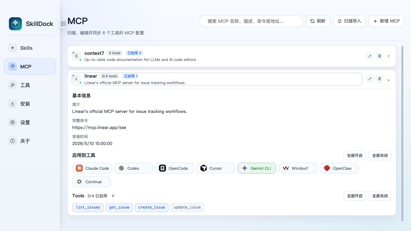This screenshot has height=231, width=411.
Task: Toggle linear for OpenClaw
Action: 339,168
